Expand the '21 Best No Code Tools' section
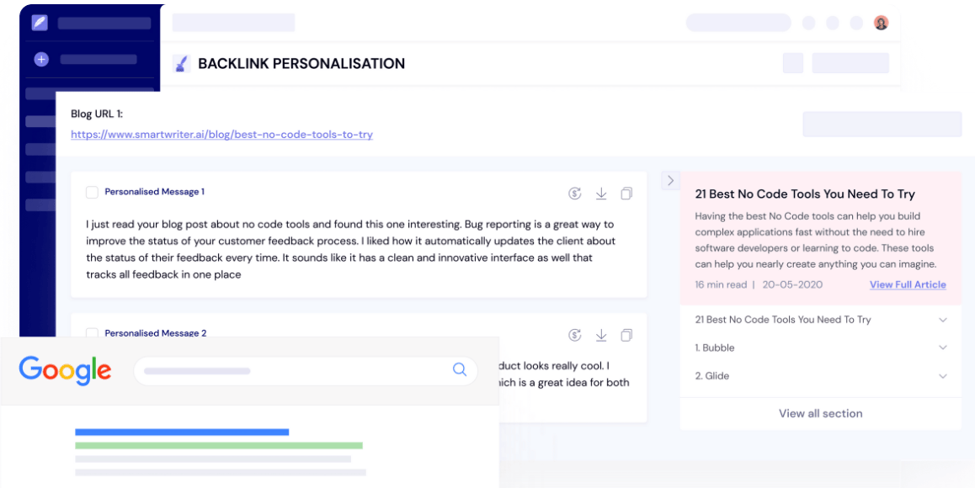The image size is (975, 488). 943,320
